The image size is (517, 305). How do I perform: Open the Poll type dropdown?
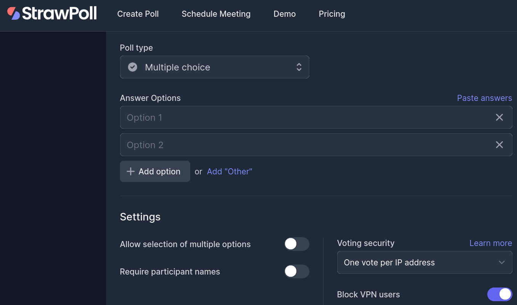coord(214,67)
